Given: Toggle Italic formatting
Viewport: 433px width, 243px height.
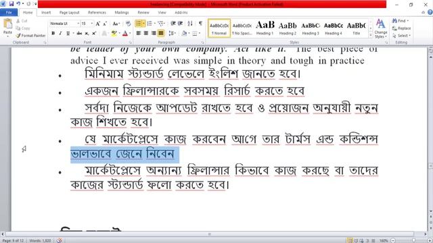Looking at the screenshot, I should 60,33.
